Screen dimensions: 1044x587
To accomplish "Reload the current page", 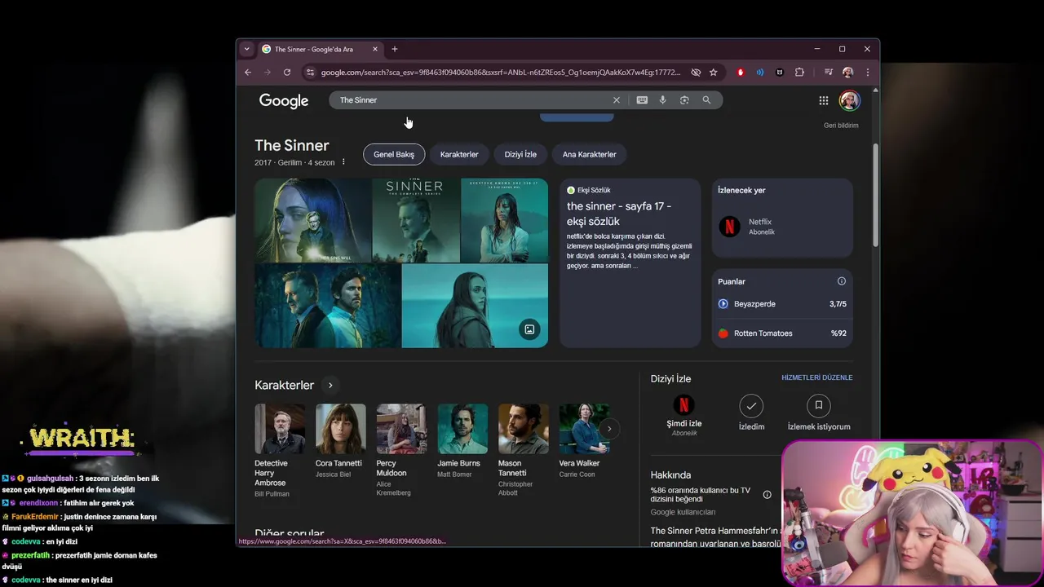I will tap(287, 73).
